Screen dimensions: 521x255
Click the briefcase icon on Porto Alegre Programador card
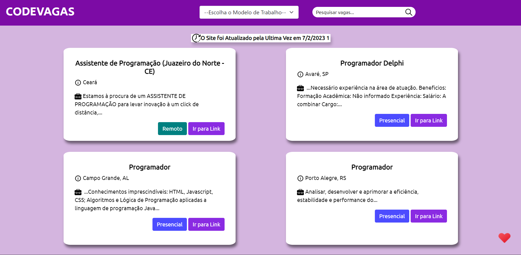click(300, 192)
